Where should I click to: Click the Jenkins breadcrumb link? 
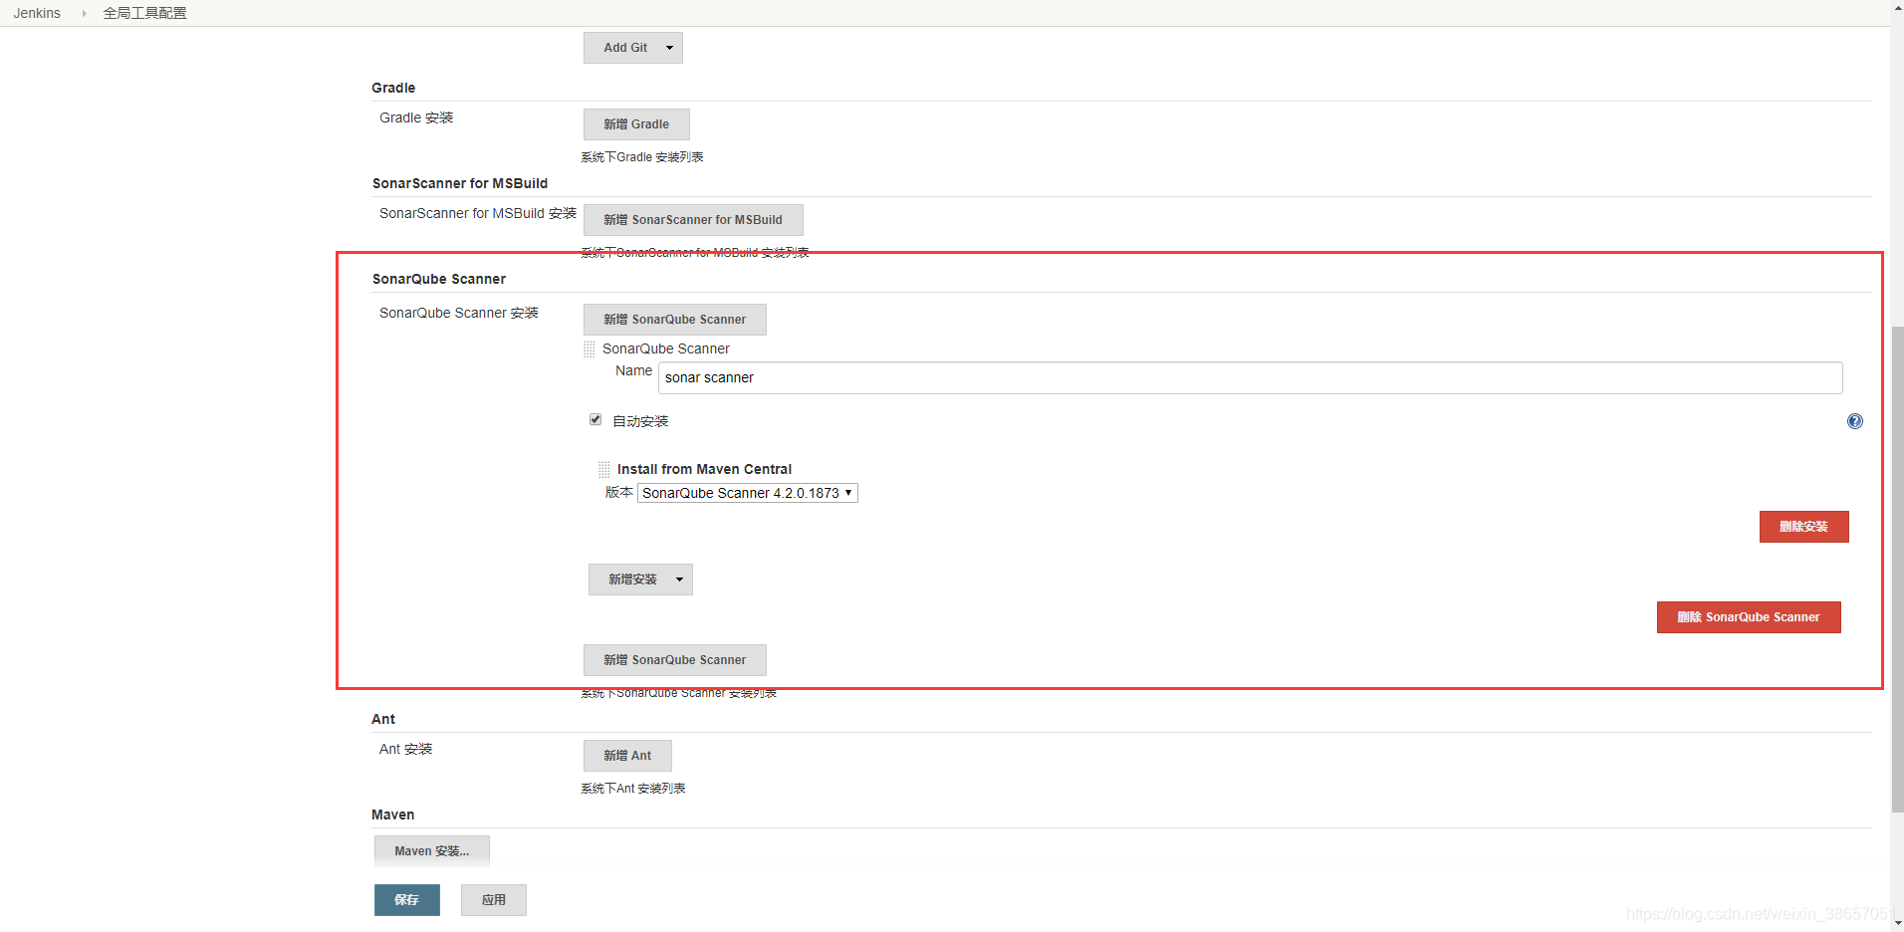(37, 13)
